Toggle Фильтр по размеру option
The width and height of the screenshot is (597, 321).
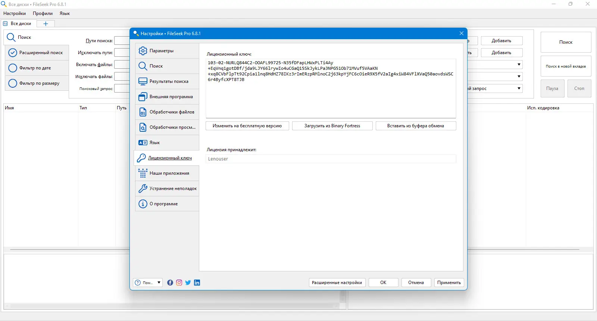[37, 83]
